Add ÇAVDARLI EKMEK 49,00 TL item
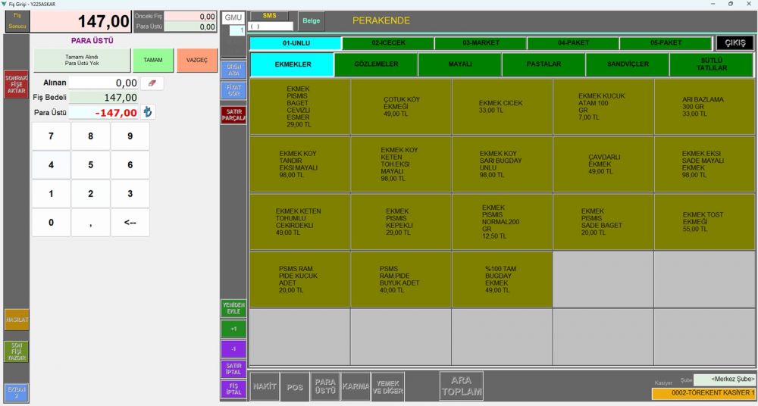Viewport: 758px width, 406px height. pyautogui.click(x=603, y=164)
